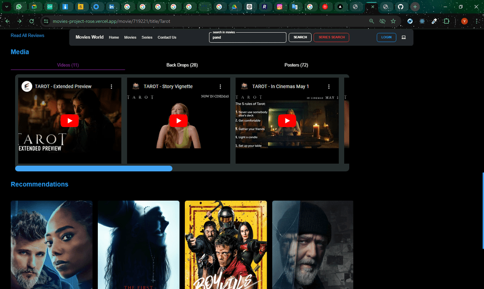
Task: Open the Read All Reviews link
Action: [x=27, y=35]
